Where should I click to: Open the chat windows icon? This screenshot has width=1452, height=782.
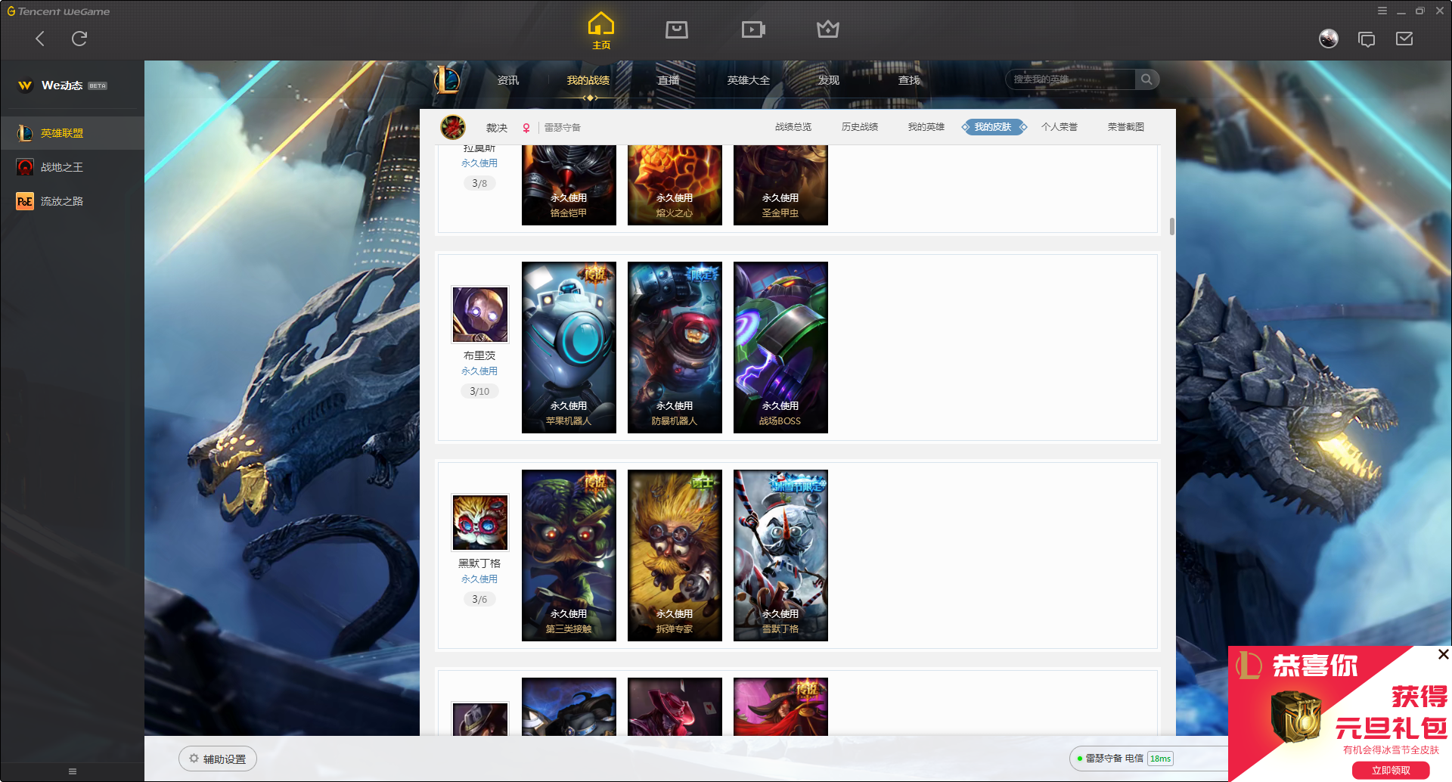pos(1367,39)
